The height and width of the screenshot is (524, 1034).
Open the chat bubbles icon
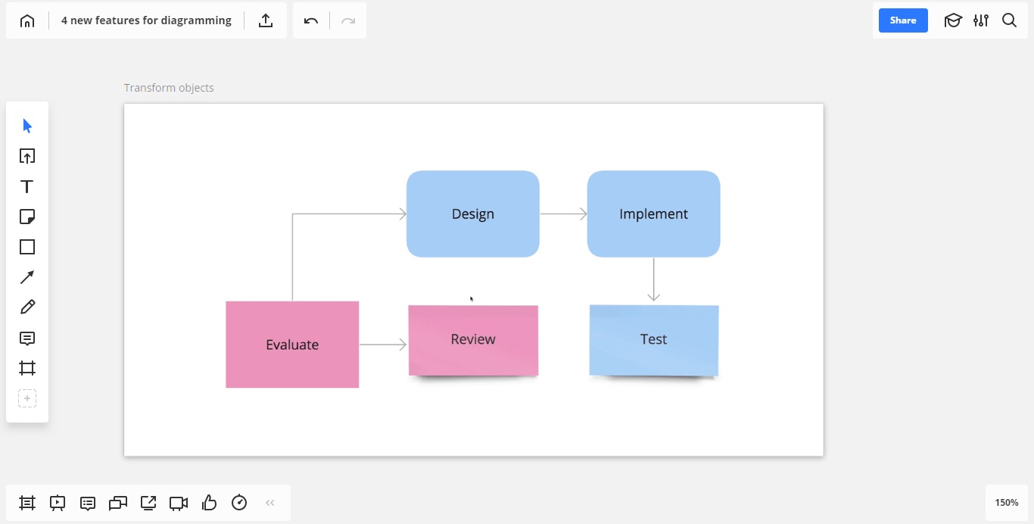pos(118,503)
